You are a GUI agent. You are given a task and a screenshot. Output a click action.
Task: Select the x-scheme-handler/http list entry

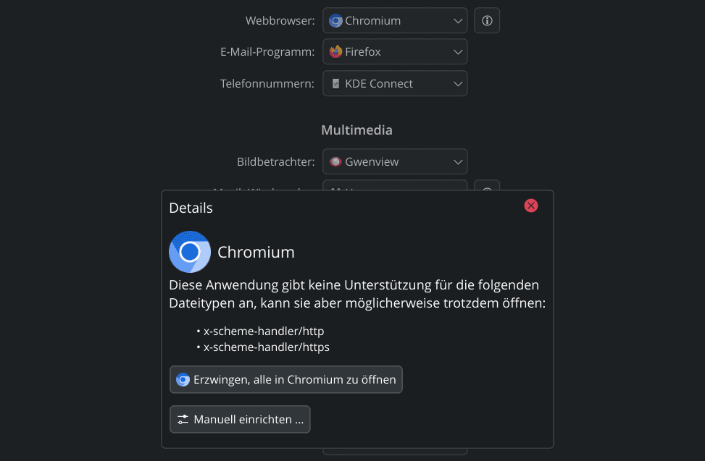click(264, 331)
